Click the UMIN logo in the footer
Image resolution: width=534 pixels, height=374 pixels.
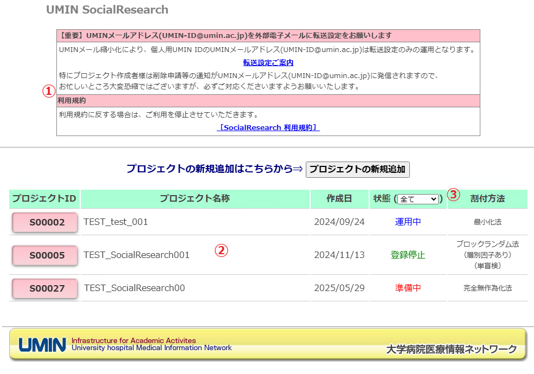tap(42, 345)
